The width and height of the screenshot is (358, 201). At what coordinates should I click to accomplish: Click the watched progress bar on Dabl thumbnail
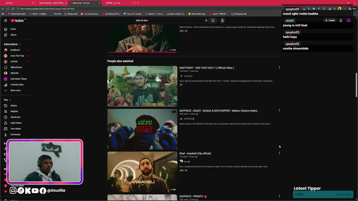coord(142,52)
